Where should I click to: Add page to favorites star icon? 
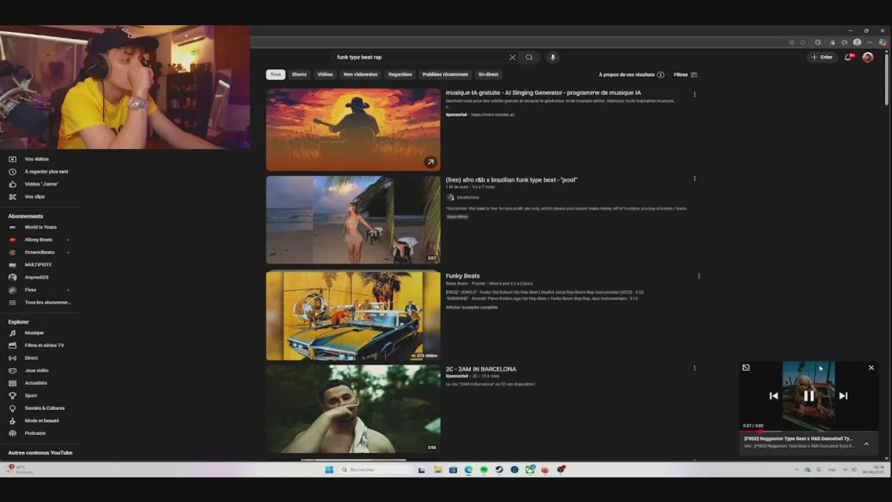click(x=803, y=43)
